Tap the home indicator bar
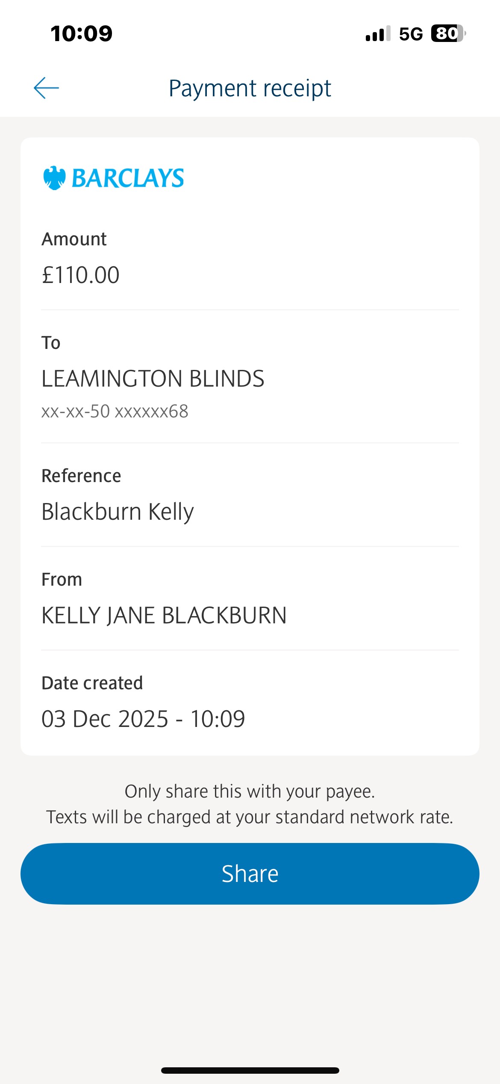The image size is (500, 1084). [x=250, y=1070]
